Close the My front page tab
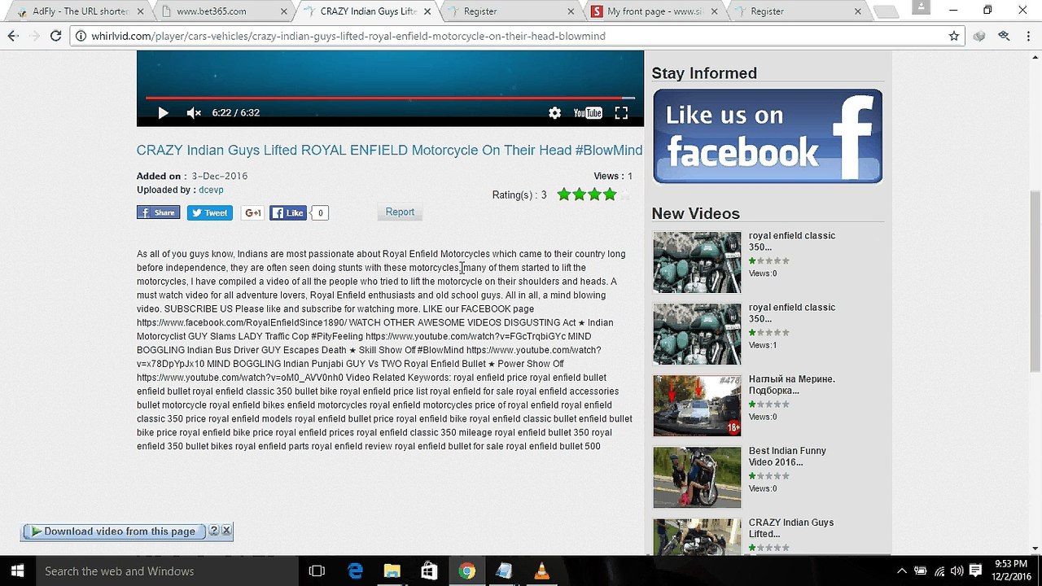The width and height of the screenshot is (1042, 586). click(x=714, y=11)
